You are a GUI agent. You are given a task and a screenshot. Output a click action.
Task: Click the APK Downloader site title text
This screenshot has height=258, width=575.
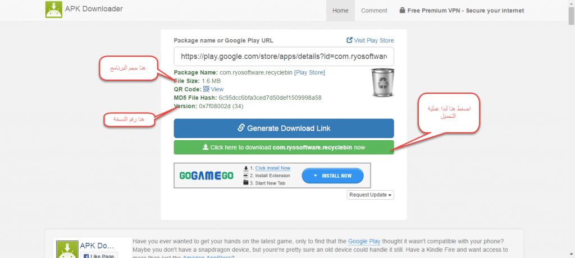tap(94, 9)
